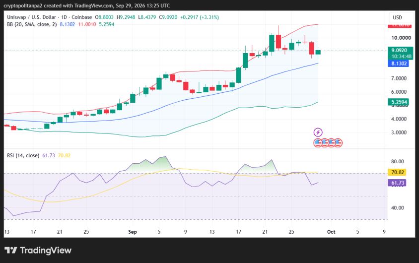The image size is (419, 263).
Task: Click the 7.0000 price axis label
Action: click(x=399, y=78)
